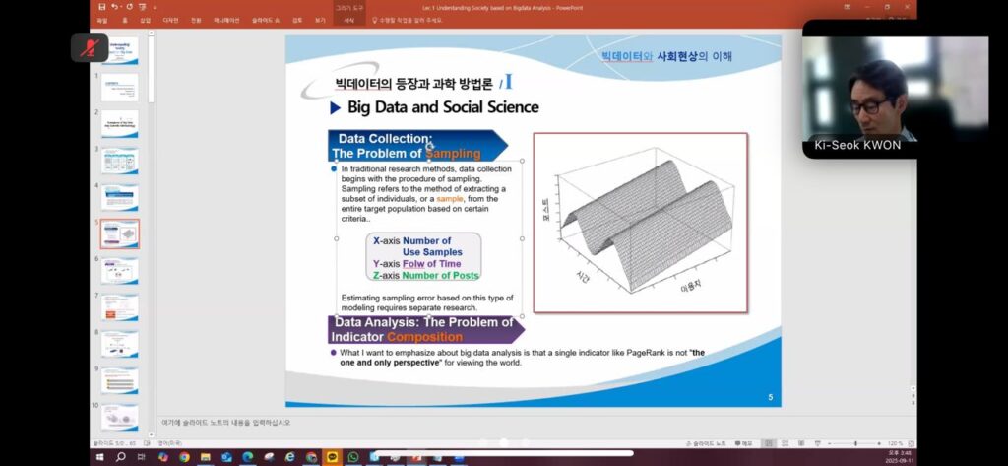Open Windows taskbar search

point(120,457)
